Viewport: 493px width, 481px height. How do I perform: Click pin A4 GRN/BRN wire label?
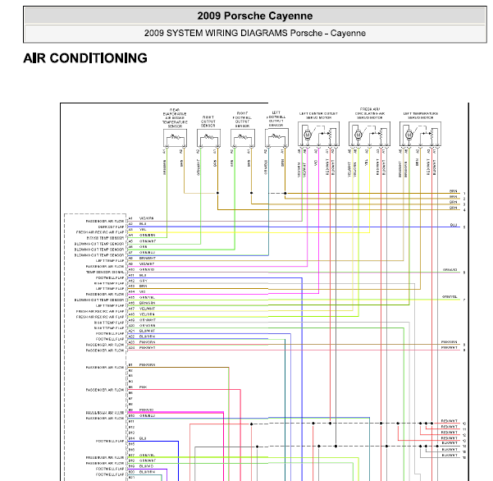tap(147, 236)
